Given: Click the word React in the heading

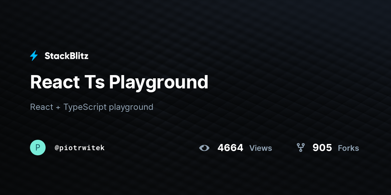Looking at the screenshot, I should (55, 82).
